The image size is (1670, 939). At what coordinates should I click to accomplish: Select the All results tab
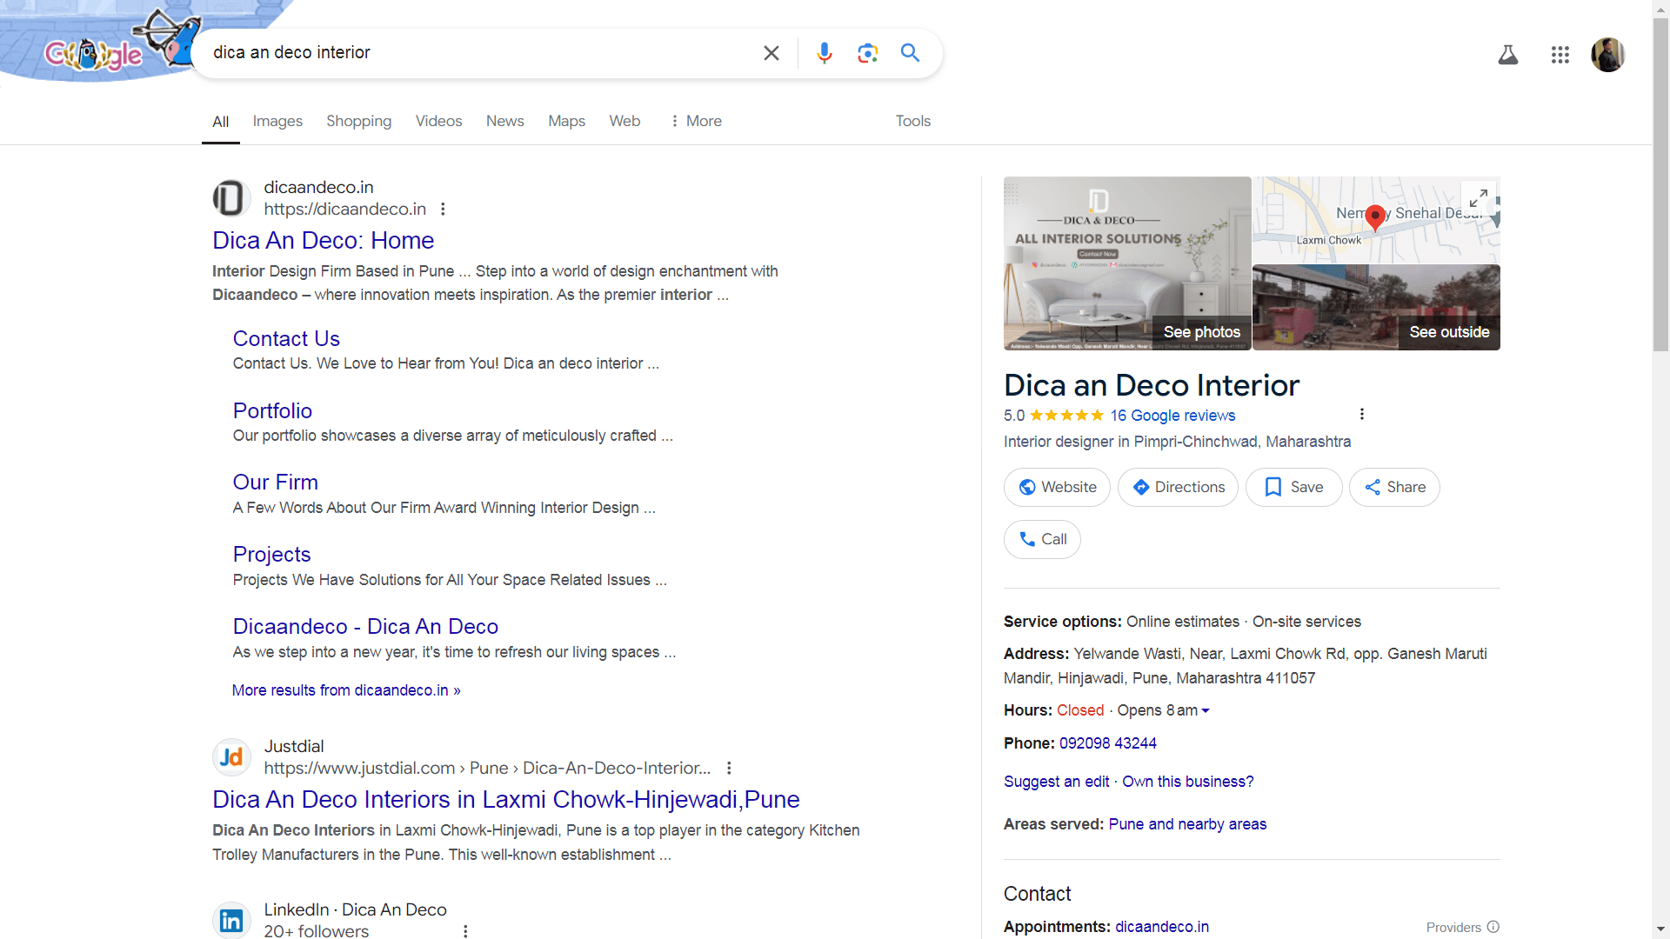[221, 122]
